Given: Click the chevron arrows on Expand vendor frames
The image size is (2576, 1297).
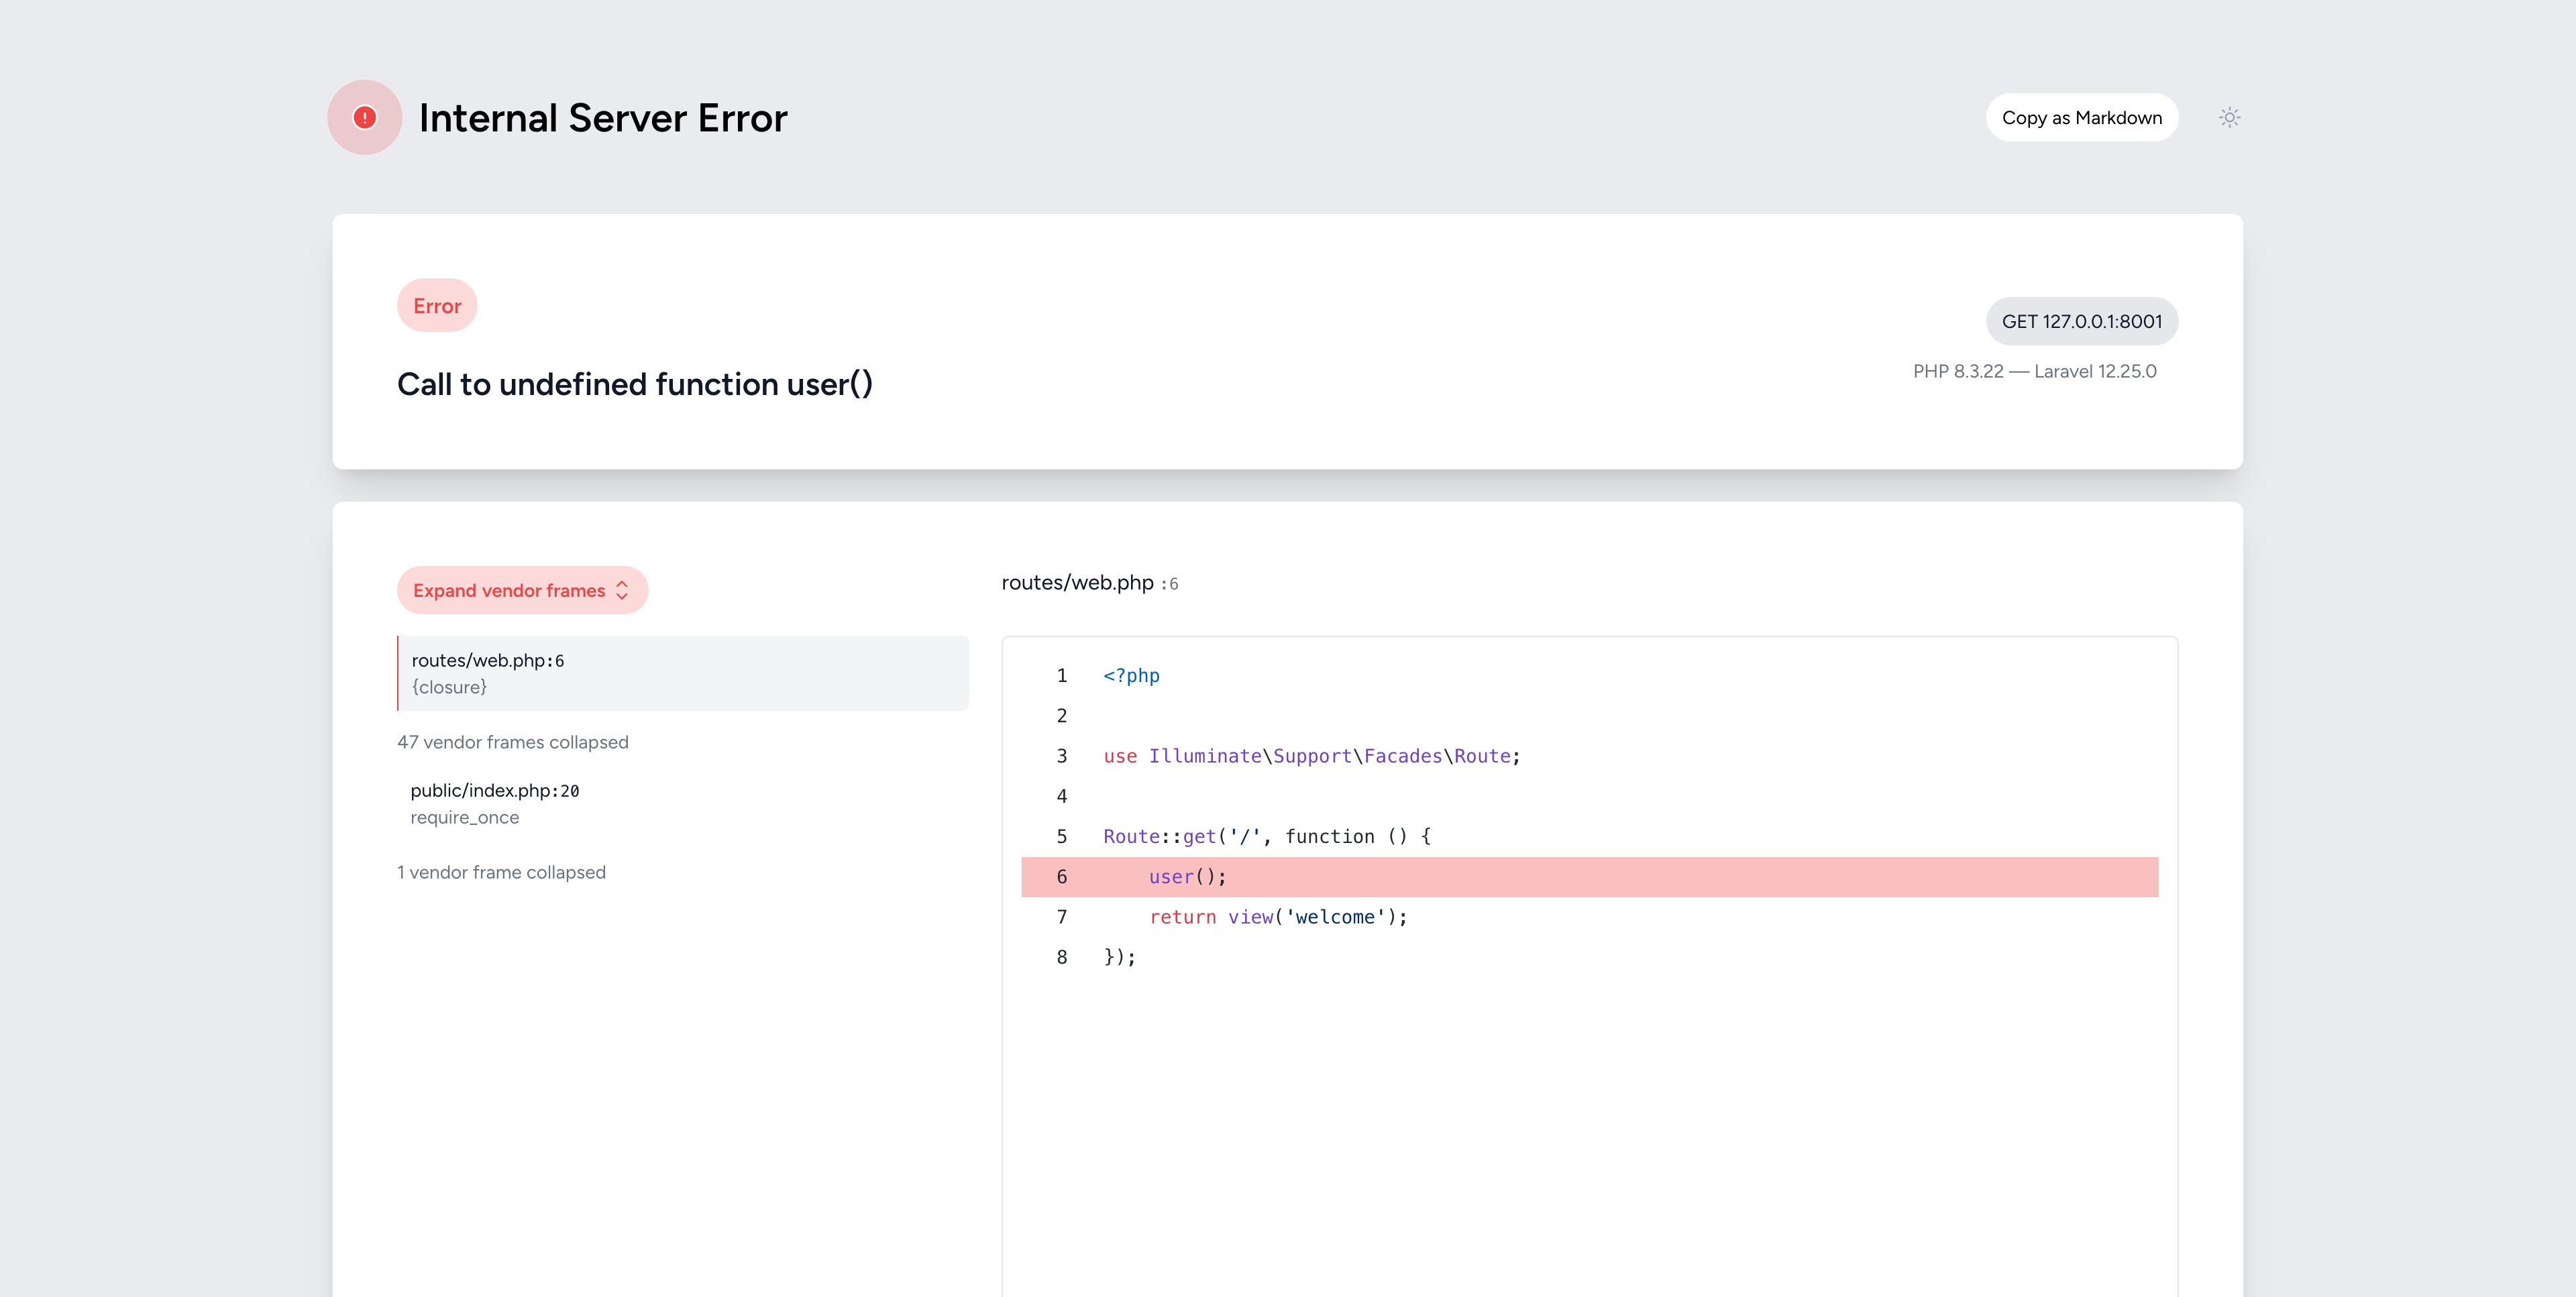Looking at the screenshot, I should pos(622,590).
